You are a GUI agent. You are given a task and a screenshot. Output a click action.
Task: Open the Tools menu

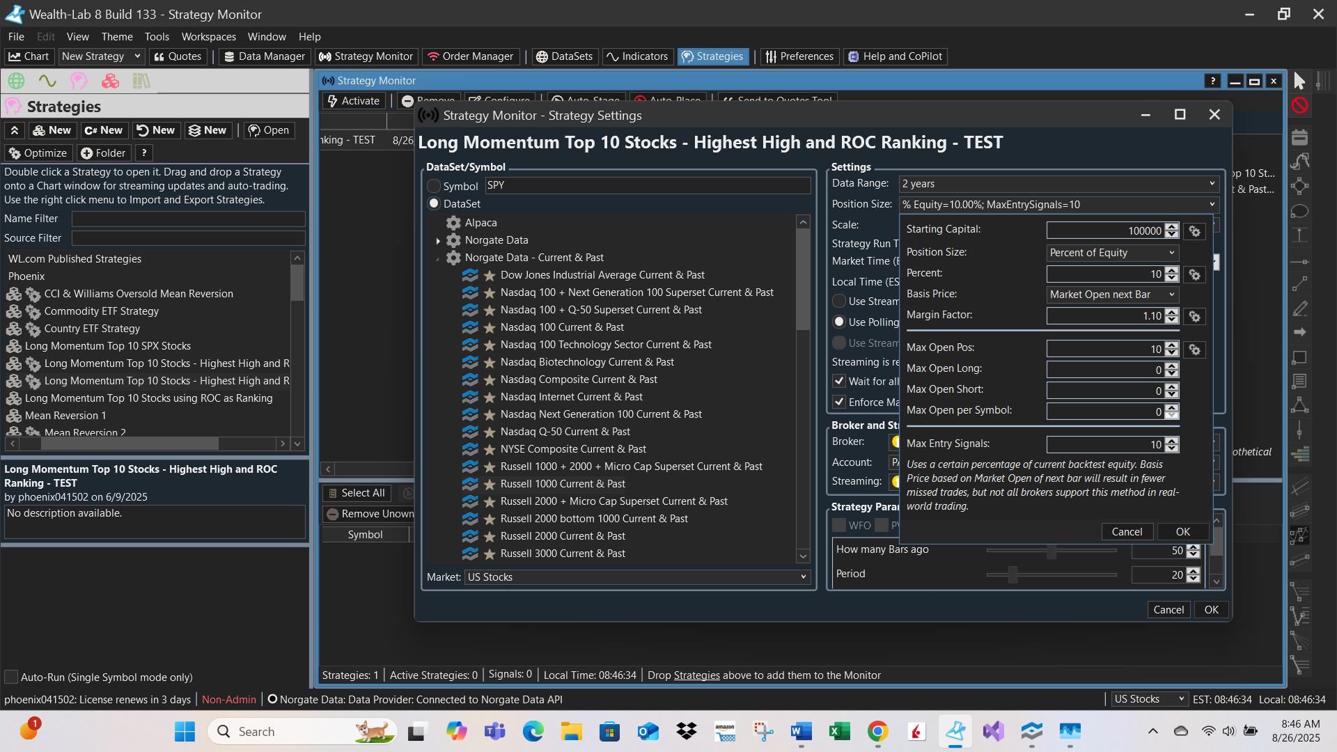(x=157, y=37)
